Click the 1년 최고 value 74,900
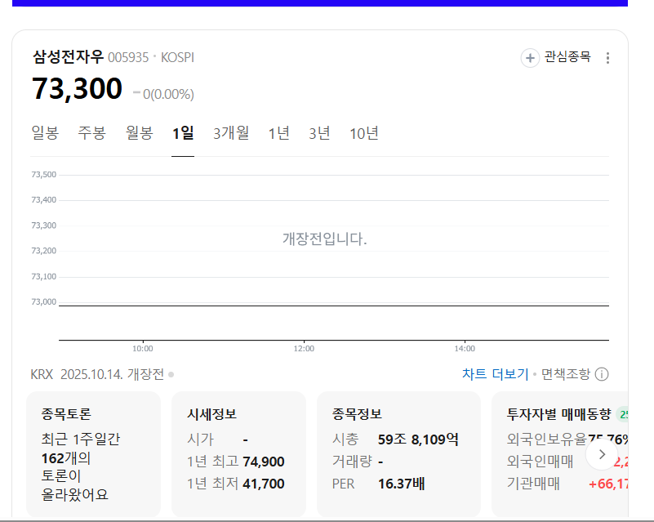654x522 pixels. coord(264,462)
